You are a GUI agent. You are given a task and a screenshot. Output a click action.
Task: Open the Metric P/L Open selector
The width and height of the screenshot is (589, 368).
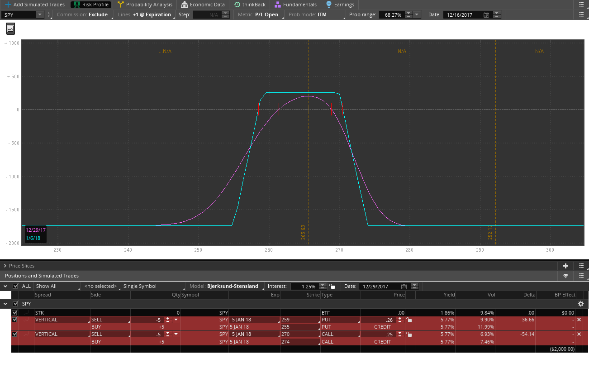[x=258, y=14]
